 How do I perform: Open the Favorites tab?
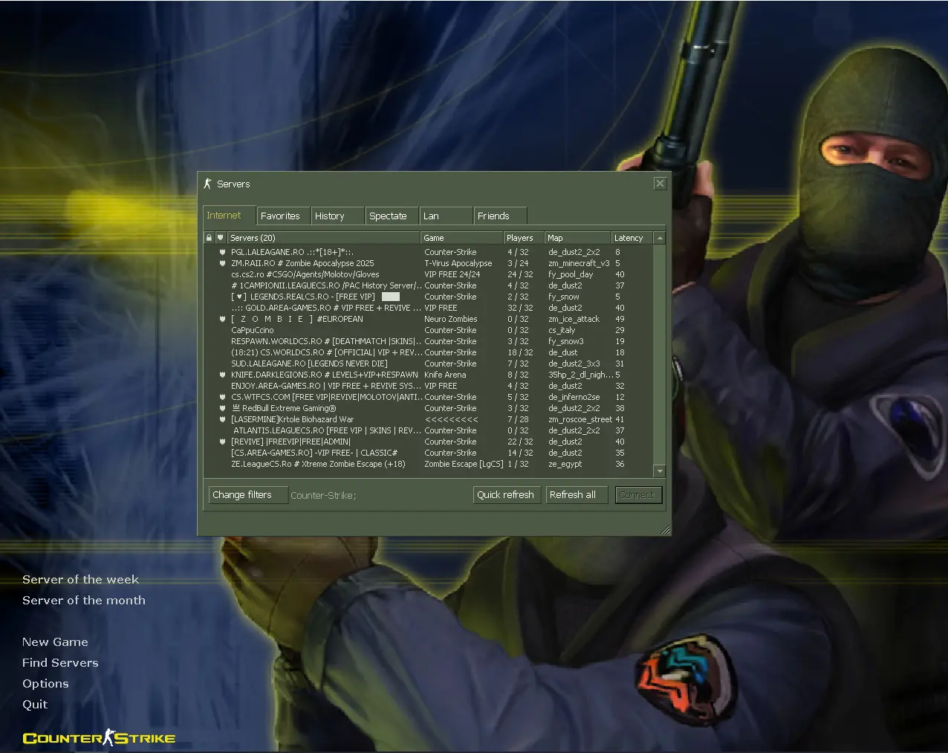click(x=282, y=216)
